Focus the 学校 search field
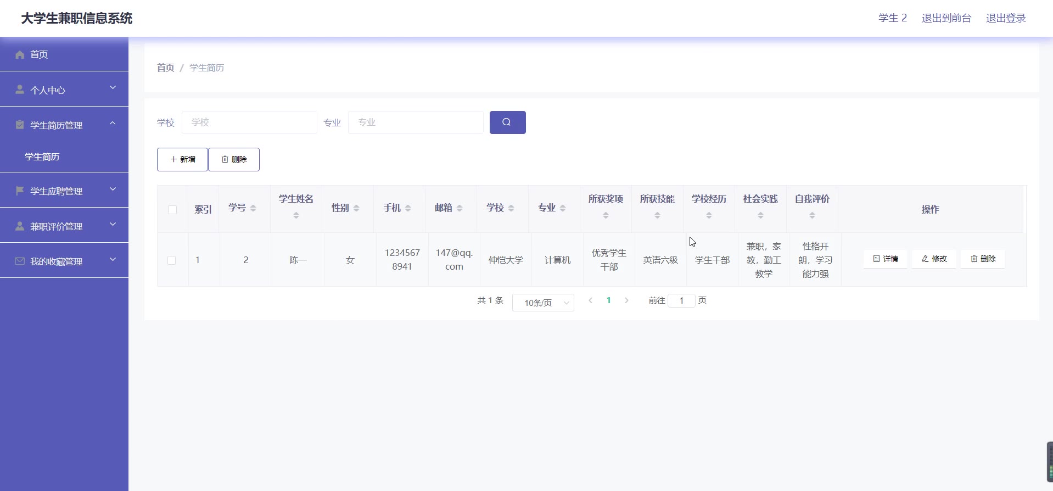The image size is (1053, 491). pos(249,122)
